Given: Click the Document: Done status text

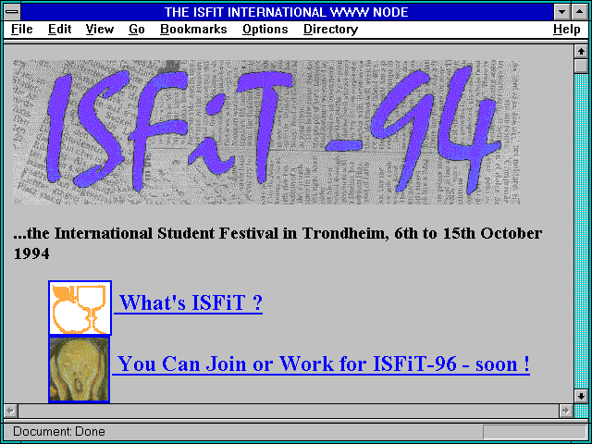Looking at the screenshot, I should pyautogui.click(x=59, y=432).
